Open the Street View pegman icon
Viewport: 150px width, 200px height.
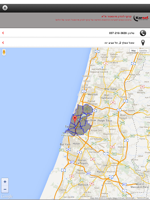(4, 52)
